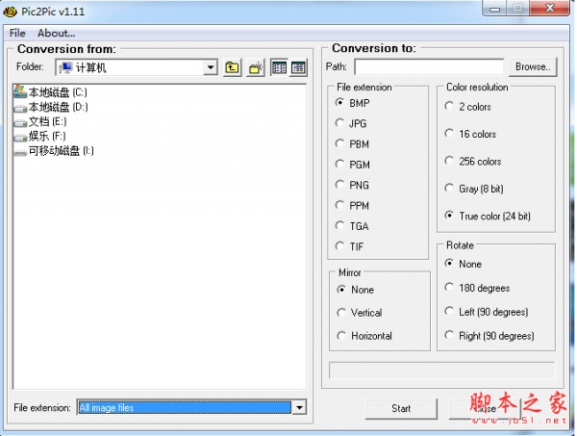The height and width of the screenshot is (436, 577).
Task: Switch file list to details view icon
Action: 298,67
